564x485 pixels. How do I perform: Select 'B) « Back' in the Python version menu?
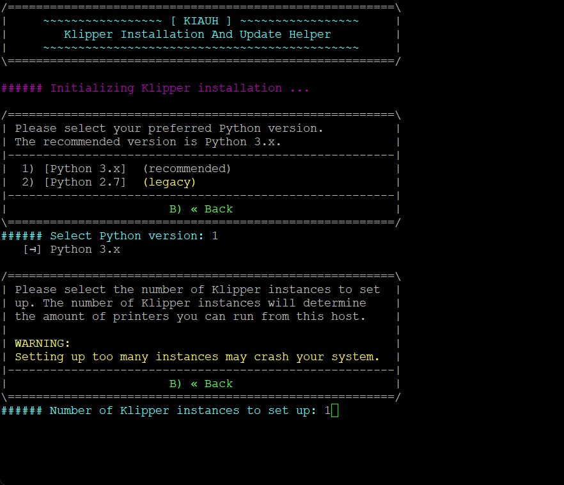coord(201,209)
